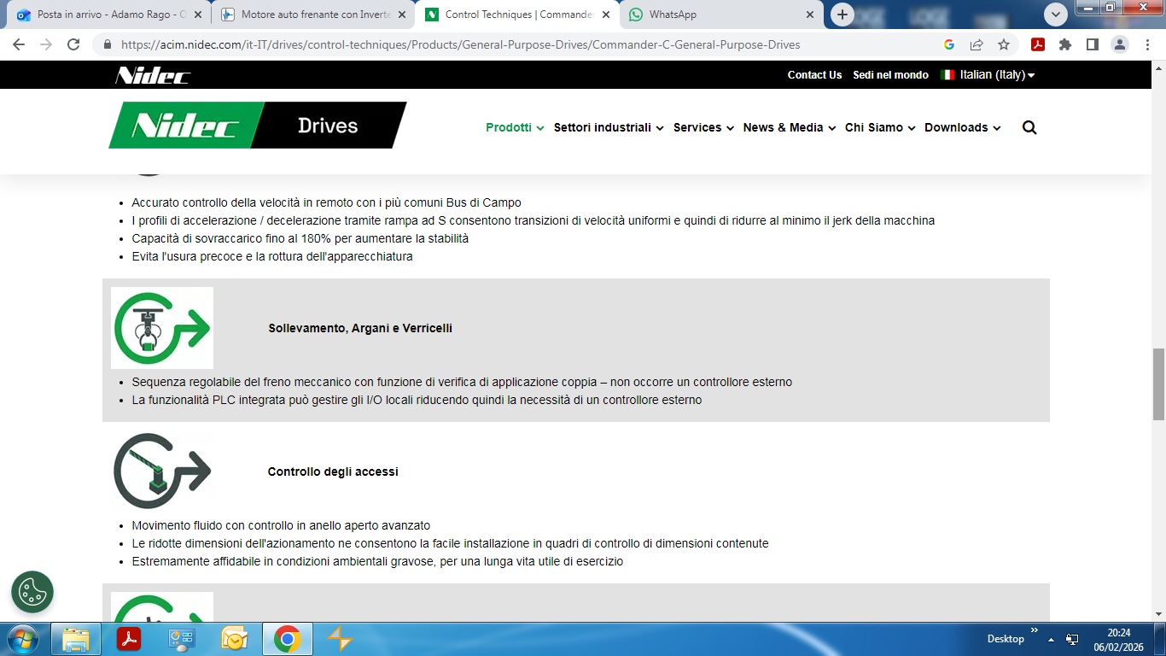This screenshot has height=656, width=1166.
Task: Open the Italian (Italy) language selector
Action: pos(988,74)
